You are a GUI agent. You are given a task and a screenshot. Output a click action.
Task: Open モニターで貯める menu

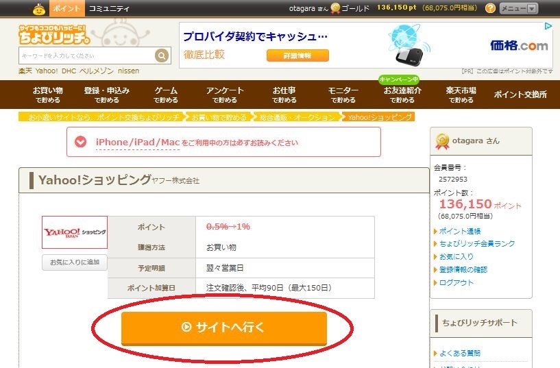(x=343, y=95)
